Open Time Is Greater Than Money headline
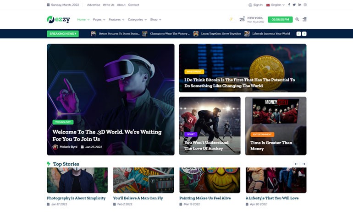The height and width of the screenshot is (215, 353). 271,145
